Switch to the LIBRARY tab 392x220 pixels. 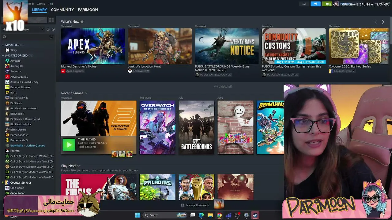click(x=39, y=10)
